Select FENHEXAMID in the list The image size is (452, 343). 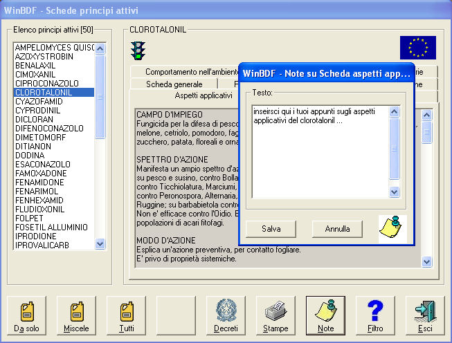54,200
